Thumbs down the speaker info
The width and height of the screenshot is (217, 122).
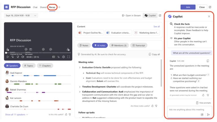[70, 114]
